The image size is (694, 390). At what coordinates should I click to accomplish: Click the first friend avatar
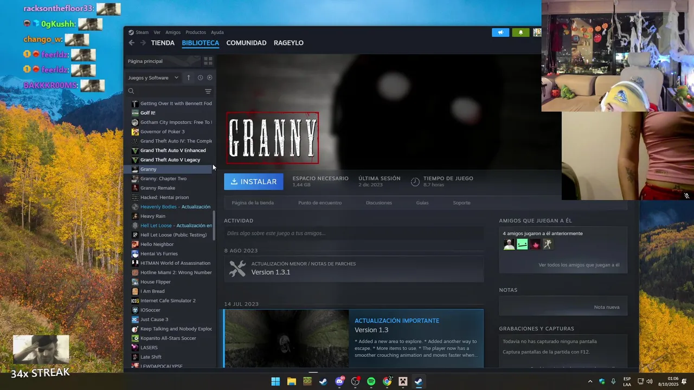point(509,244)
